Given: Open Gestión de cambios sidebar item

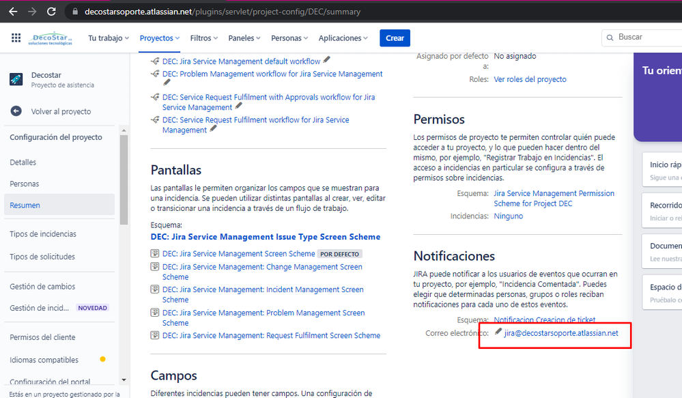Looking at the screenshot, I should pyautogui.click(x=42, y=286).
